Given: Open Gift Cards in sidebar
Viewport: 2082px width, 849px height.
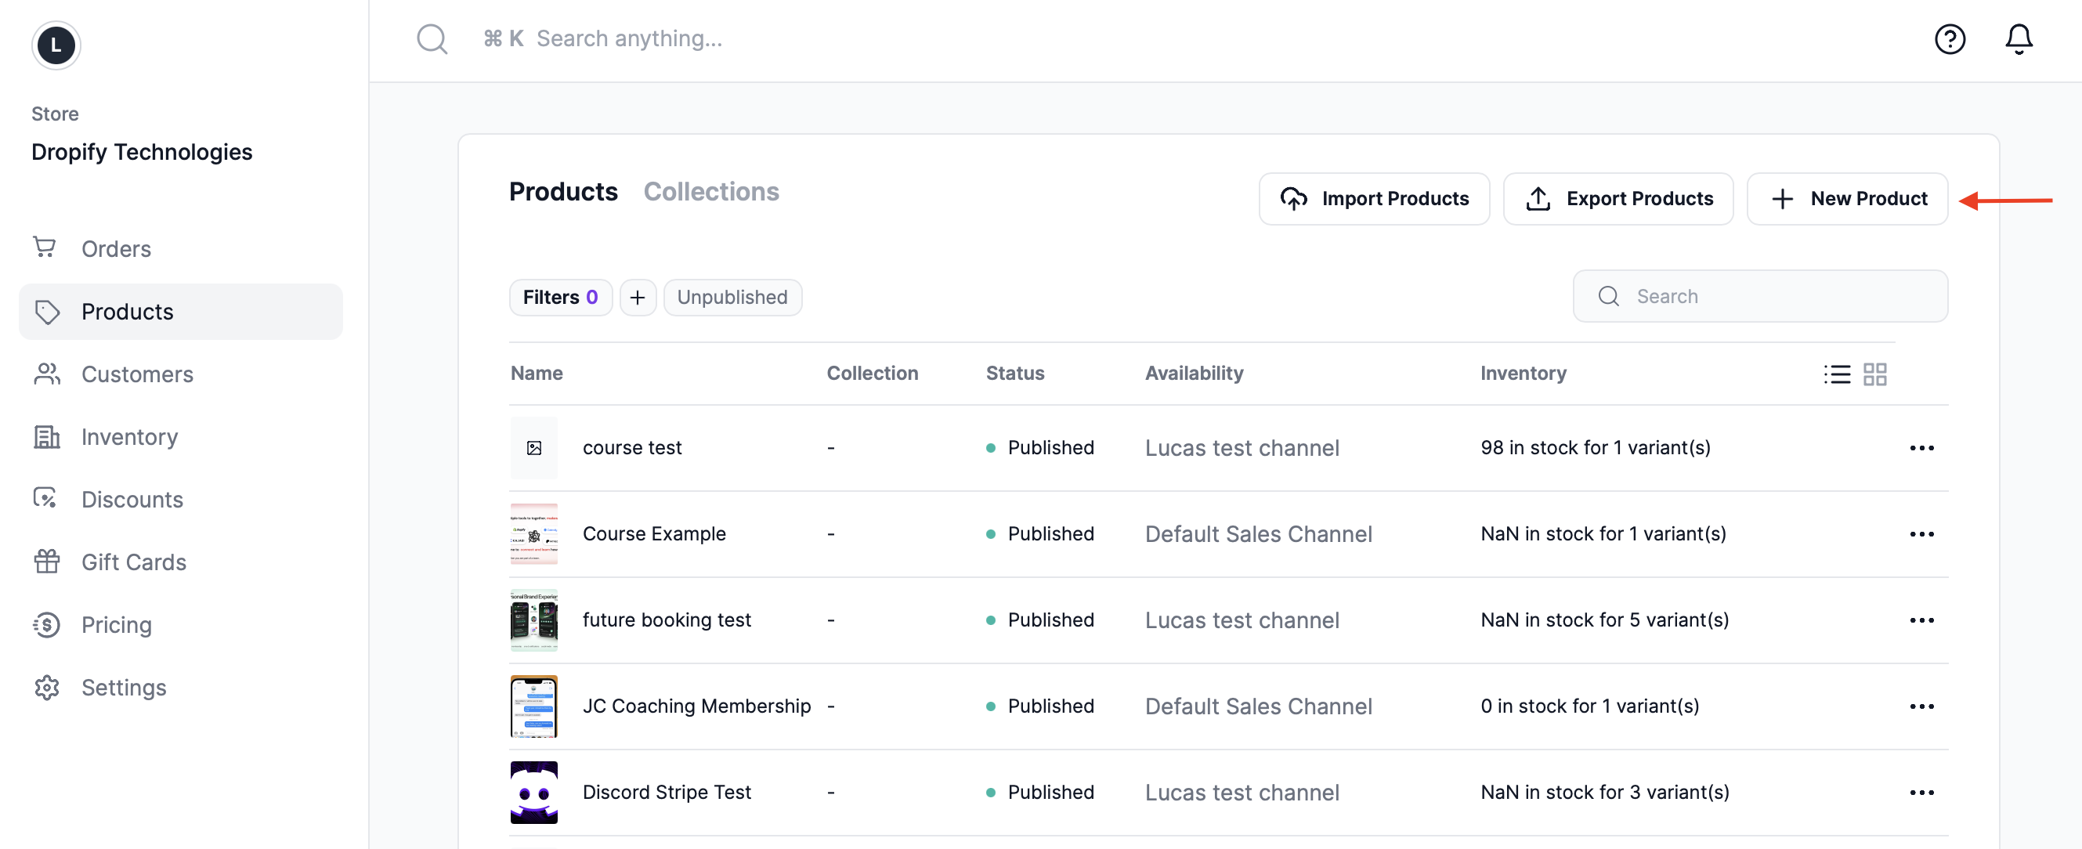Looking at the screenshot, I should (x=133, y=562).
